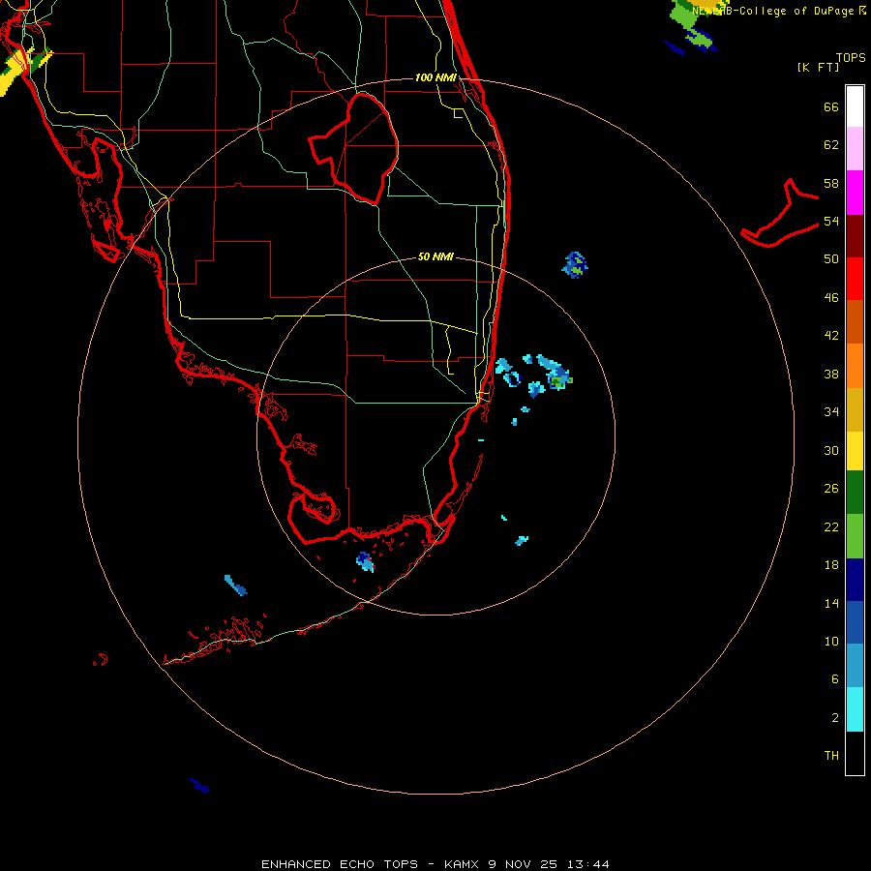Screen dimensions: 871x871
Task: Click the '34' legend value
Action: 831,411
